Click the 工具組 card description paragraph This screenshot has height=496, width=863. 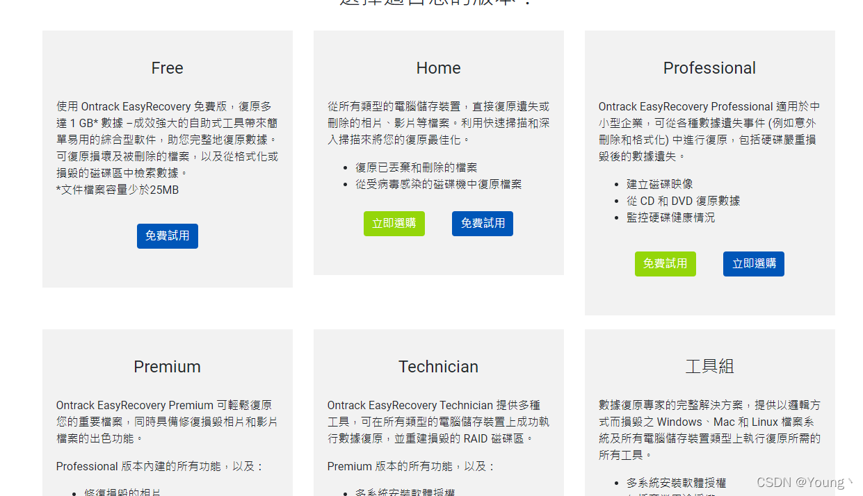coord(709,430)
